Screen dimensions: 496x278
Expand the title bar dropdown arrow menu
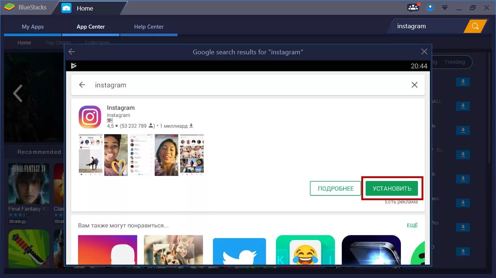(445, 8)
